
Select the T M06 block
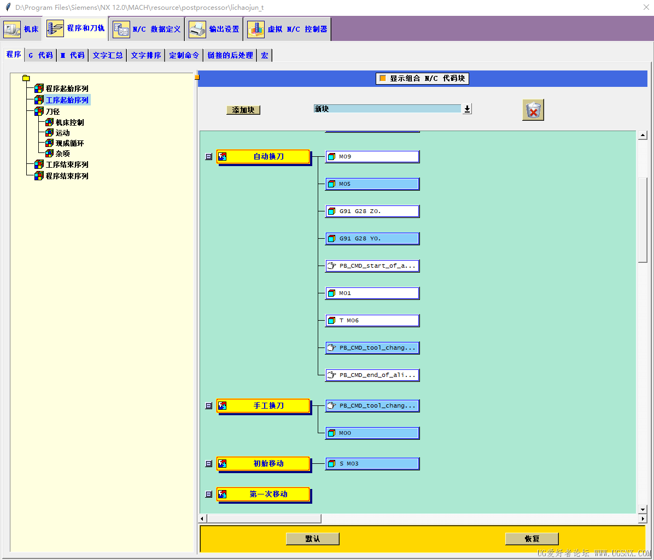click(x=372, y=321)
